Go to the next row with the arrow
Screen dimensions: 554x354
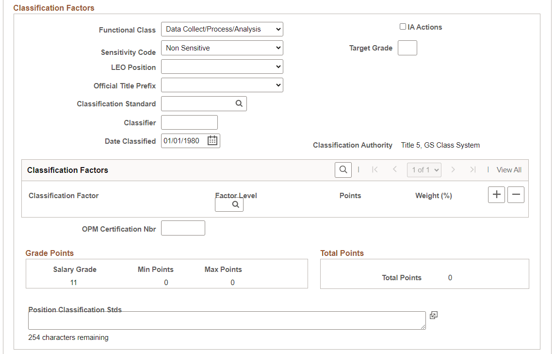pyautogui.click(x=453, y=170)
